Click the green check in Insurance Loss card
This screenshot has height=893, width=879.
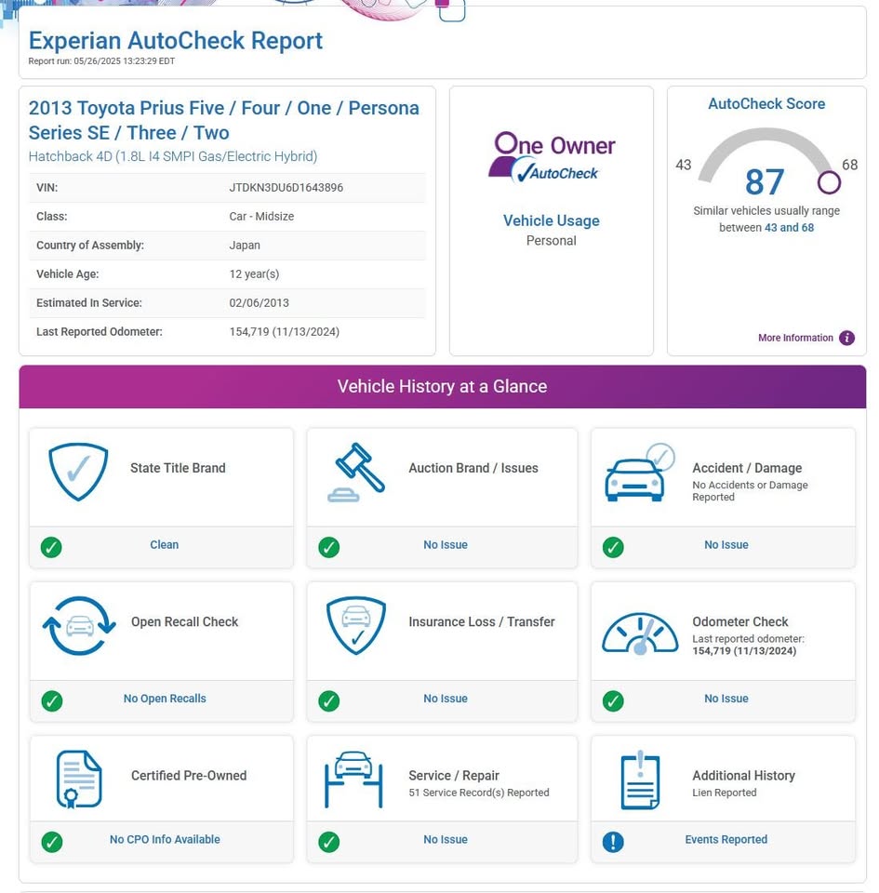329,700
